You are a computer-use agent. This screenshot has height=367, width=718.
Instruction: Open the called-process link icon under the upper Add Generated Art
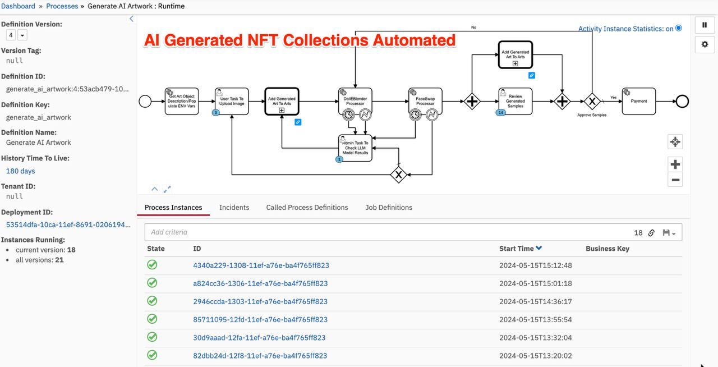(x=532, y=75)
